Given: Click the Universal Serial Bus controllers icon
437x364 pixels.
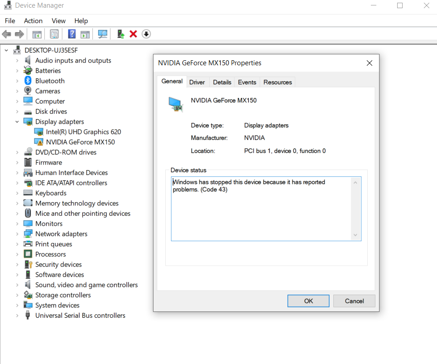Looking at the screenshot, I should point(28,315).
